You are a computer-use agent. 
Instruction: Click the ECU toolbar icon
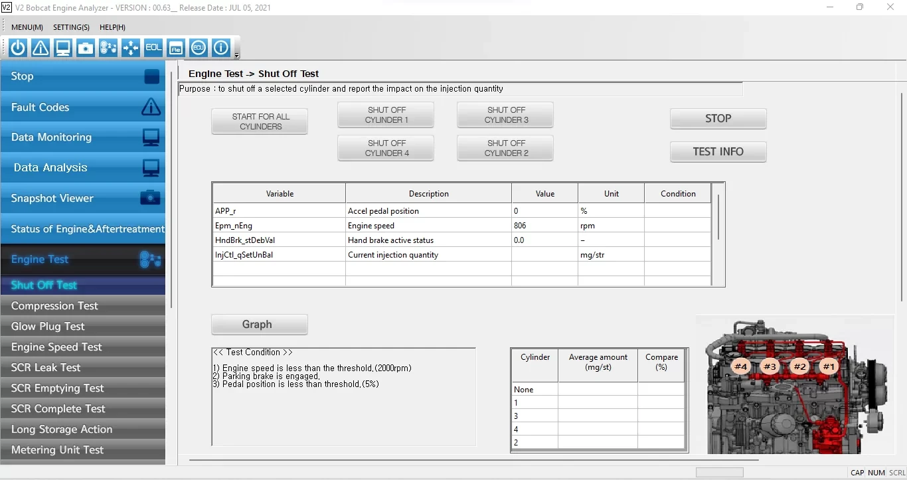(x=199, y=48)
